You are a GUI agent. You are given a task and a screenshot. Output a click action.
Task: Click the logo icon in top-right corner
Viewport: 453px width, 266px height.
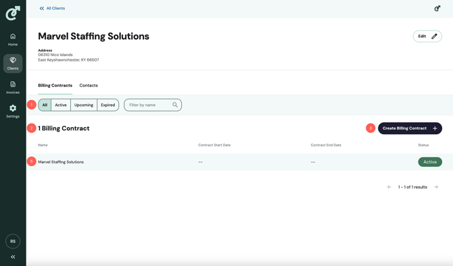coord(437,8)
